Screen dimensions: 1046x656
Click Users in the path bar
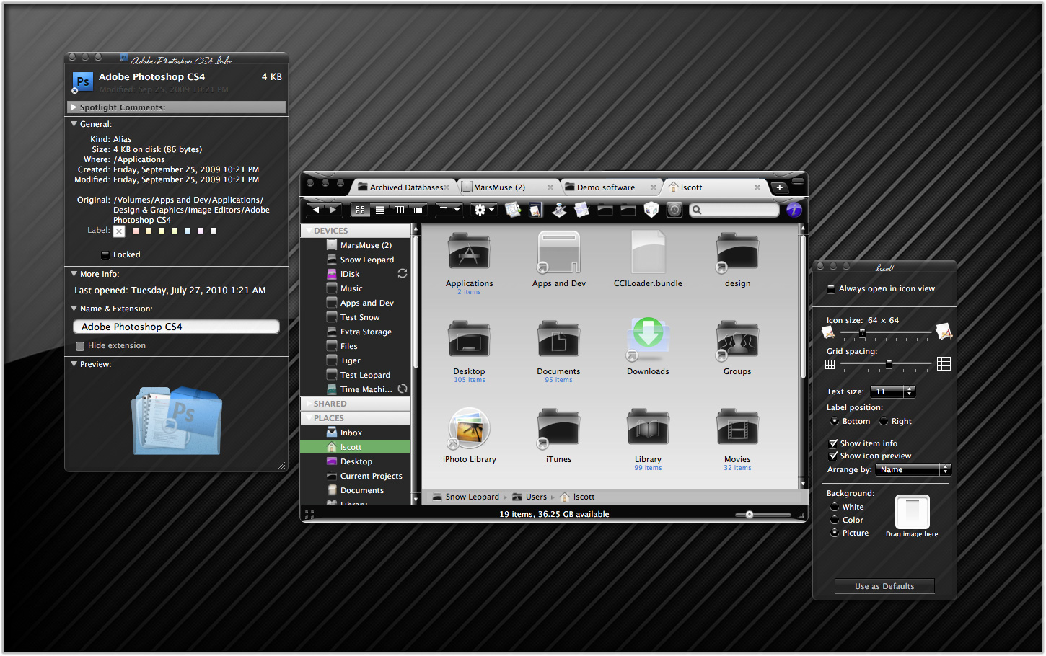[530, 497]
